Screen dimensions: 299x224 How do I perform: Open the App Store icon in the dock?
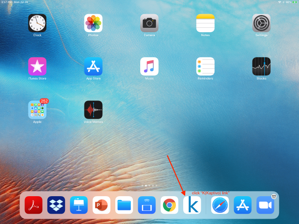(x=242, y=205)
